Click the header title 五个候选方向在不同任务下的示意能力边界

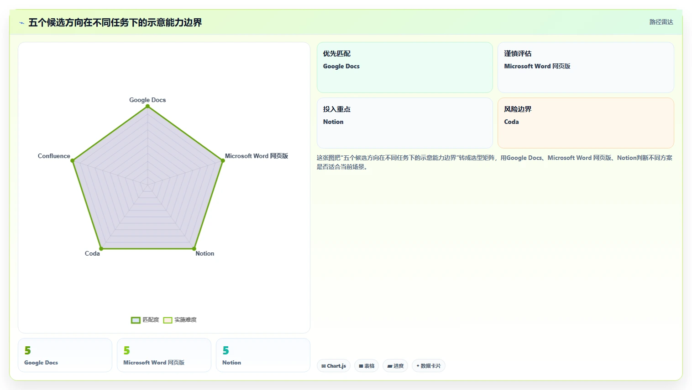click(x=115, y=22)
